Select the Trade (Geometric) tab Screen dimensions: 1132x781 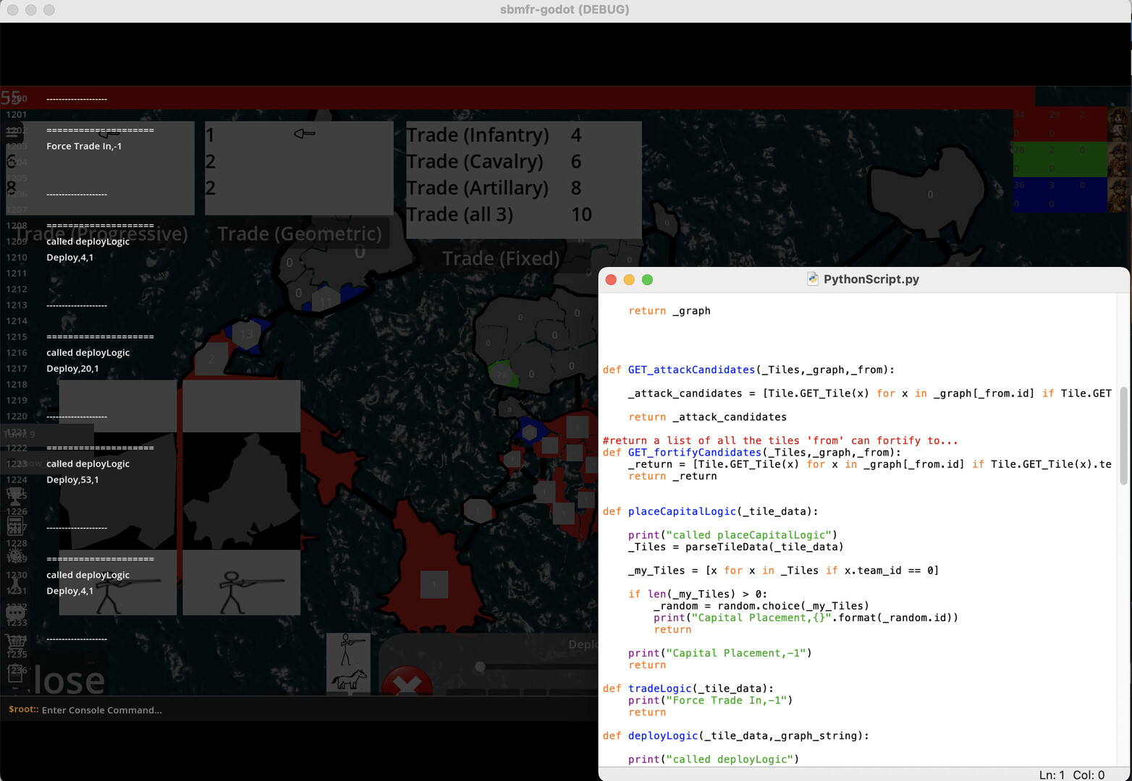pyautogui.click(x=300, y=234)
